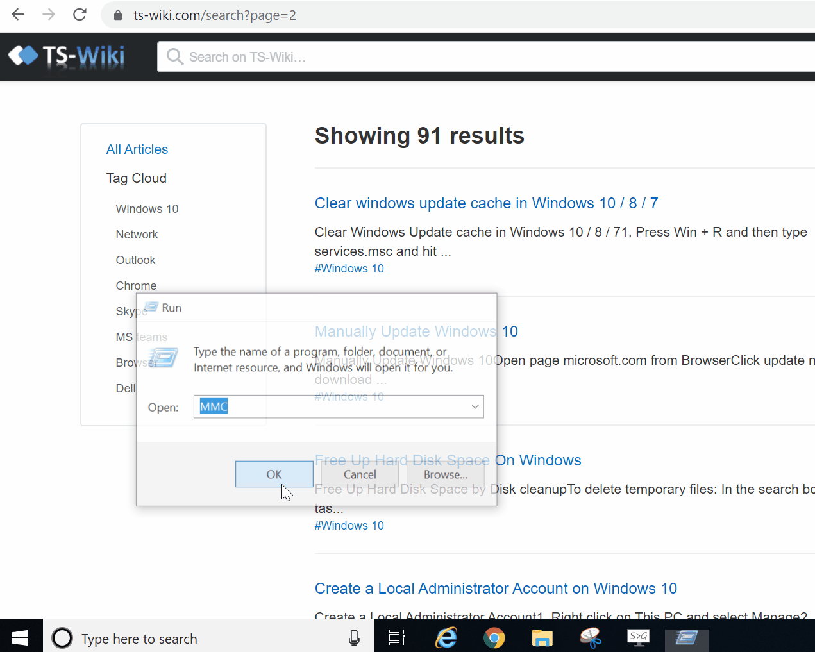Click the browser back arrow

(18, 15)
